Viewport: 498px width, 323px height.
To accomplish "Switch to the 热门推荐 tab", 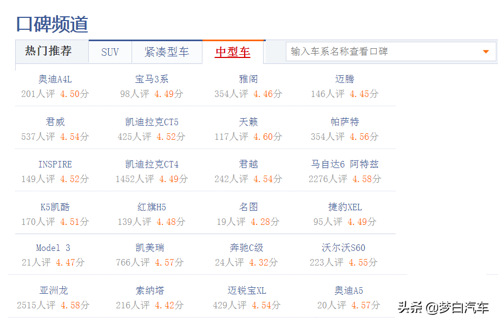I will [x=48, y=51].
